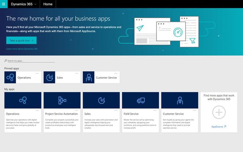Click Find more apps that work heading
This screenshot has width=243, height=152.
(x=219, y=97)
